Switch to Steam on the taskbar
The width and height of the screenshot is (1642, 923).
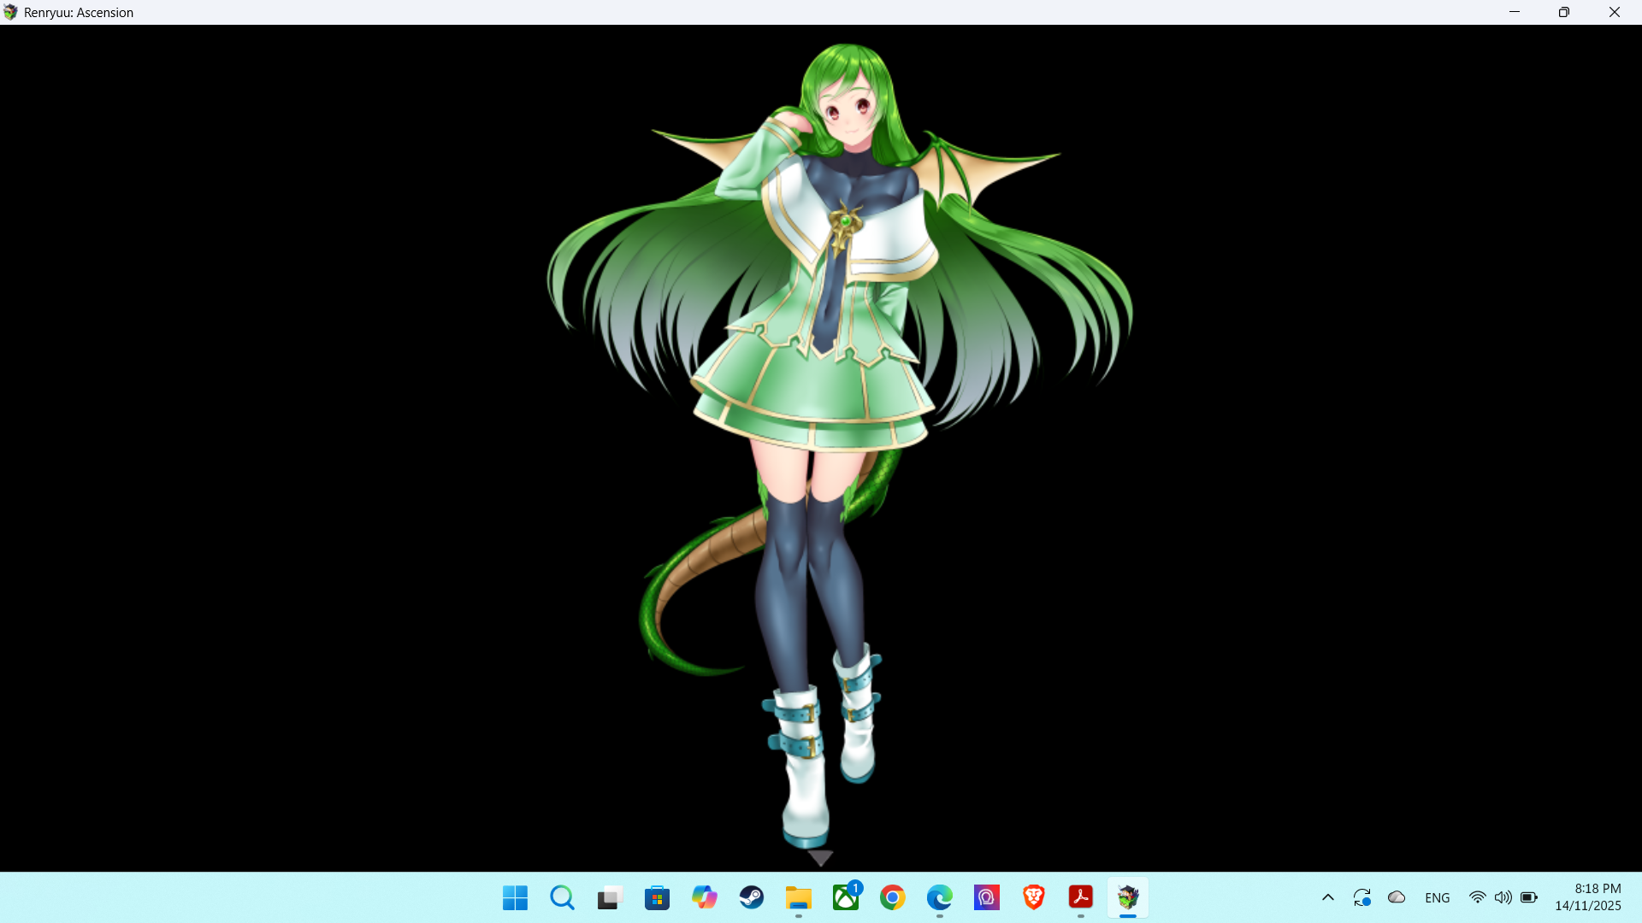click(x=752, y=897)
